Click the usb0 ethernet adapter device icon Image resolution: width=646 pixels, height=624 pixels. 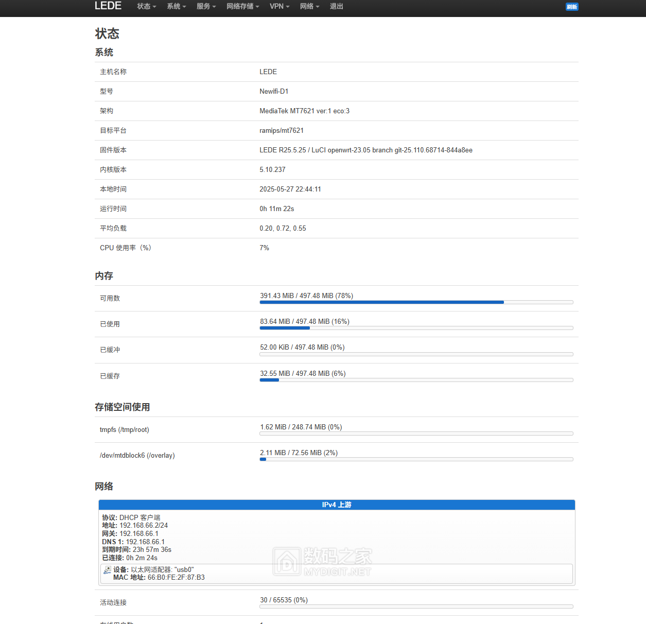pos(107,570)
